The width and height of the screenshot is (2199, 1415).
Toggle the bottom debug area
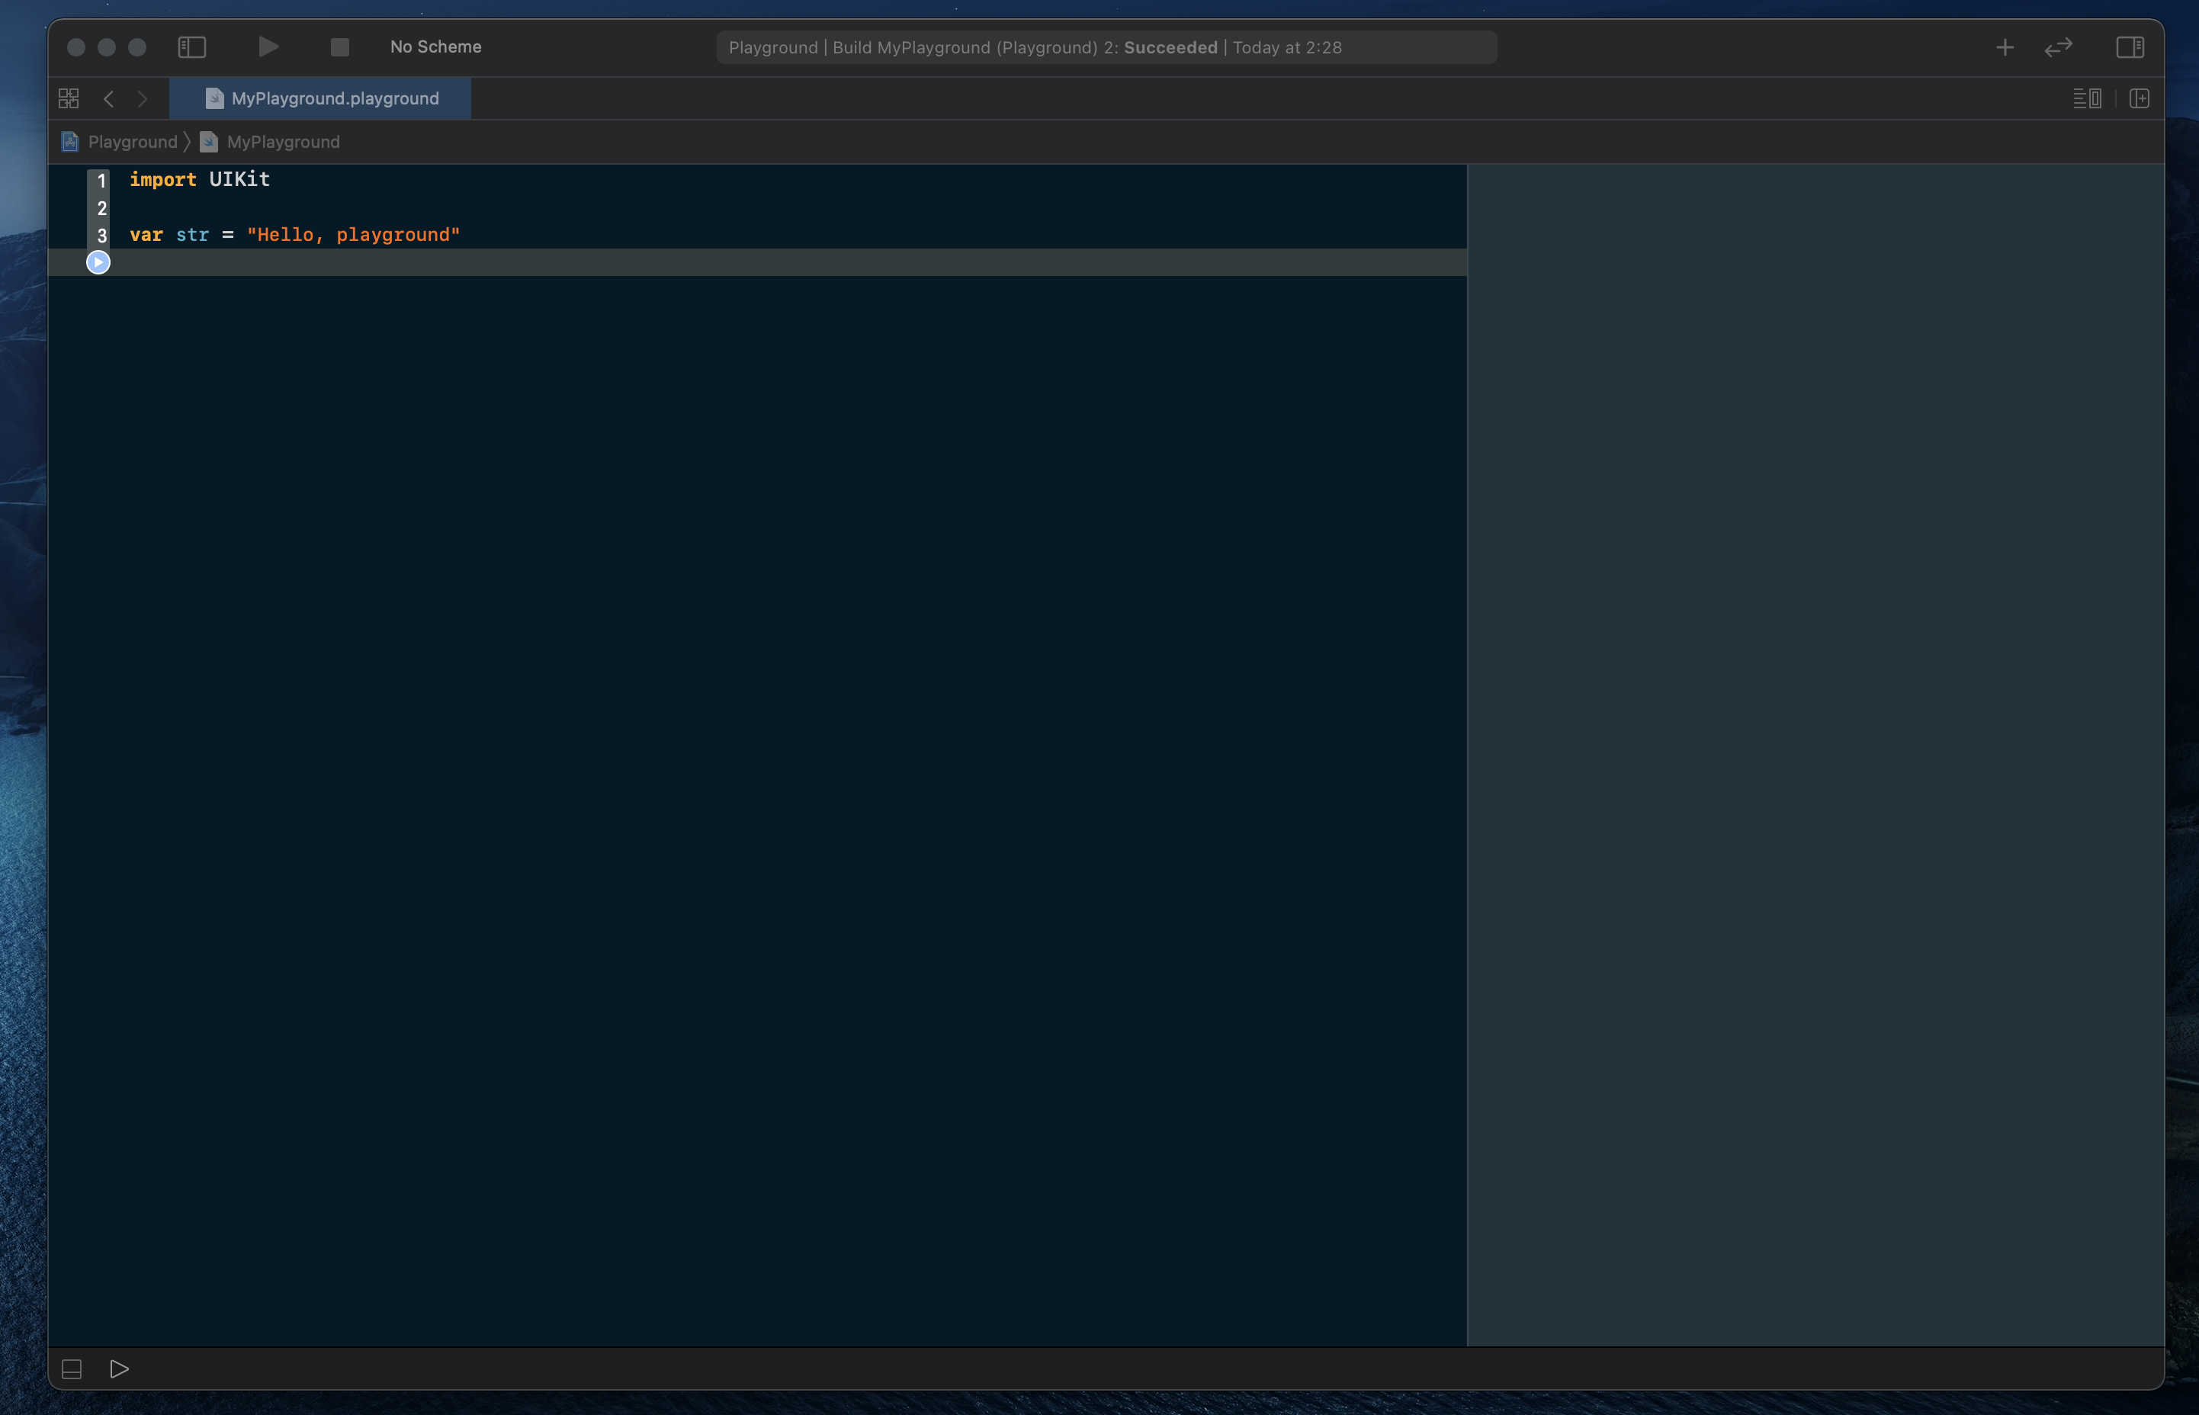click(72, 1369)
